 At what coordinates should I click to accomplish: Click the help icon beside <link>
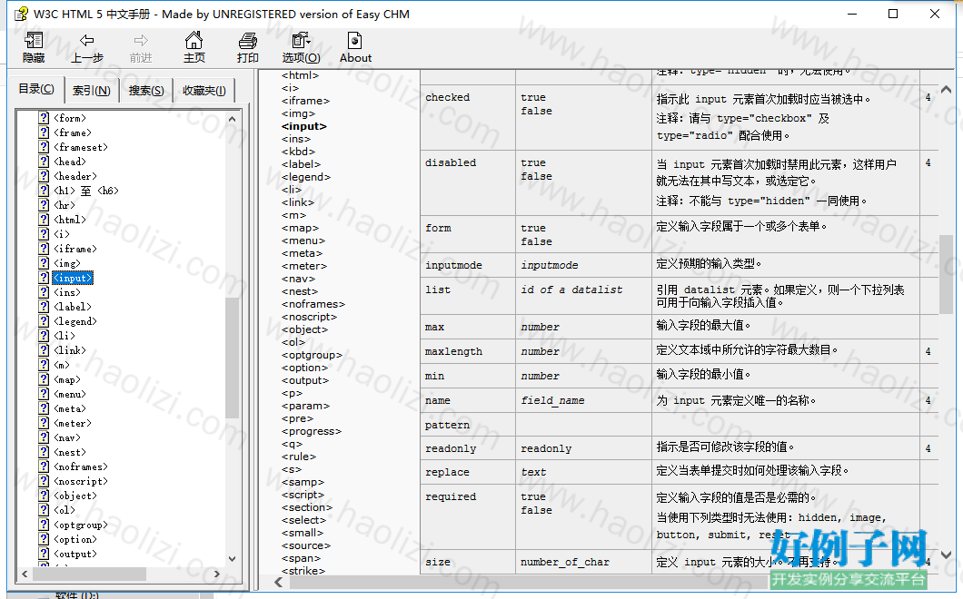44,350
